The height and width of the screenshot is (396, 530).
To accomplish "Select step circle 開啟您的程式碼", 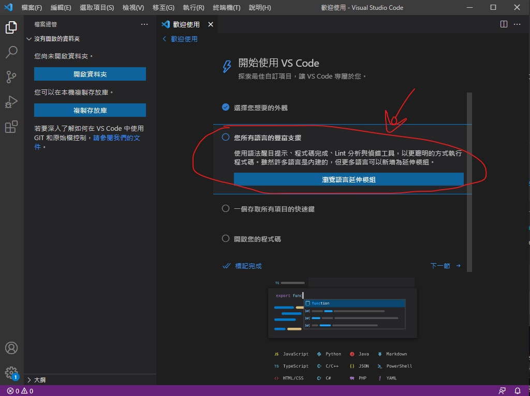I will coord(226,239).
